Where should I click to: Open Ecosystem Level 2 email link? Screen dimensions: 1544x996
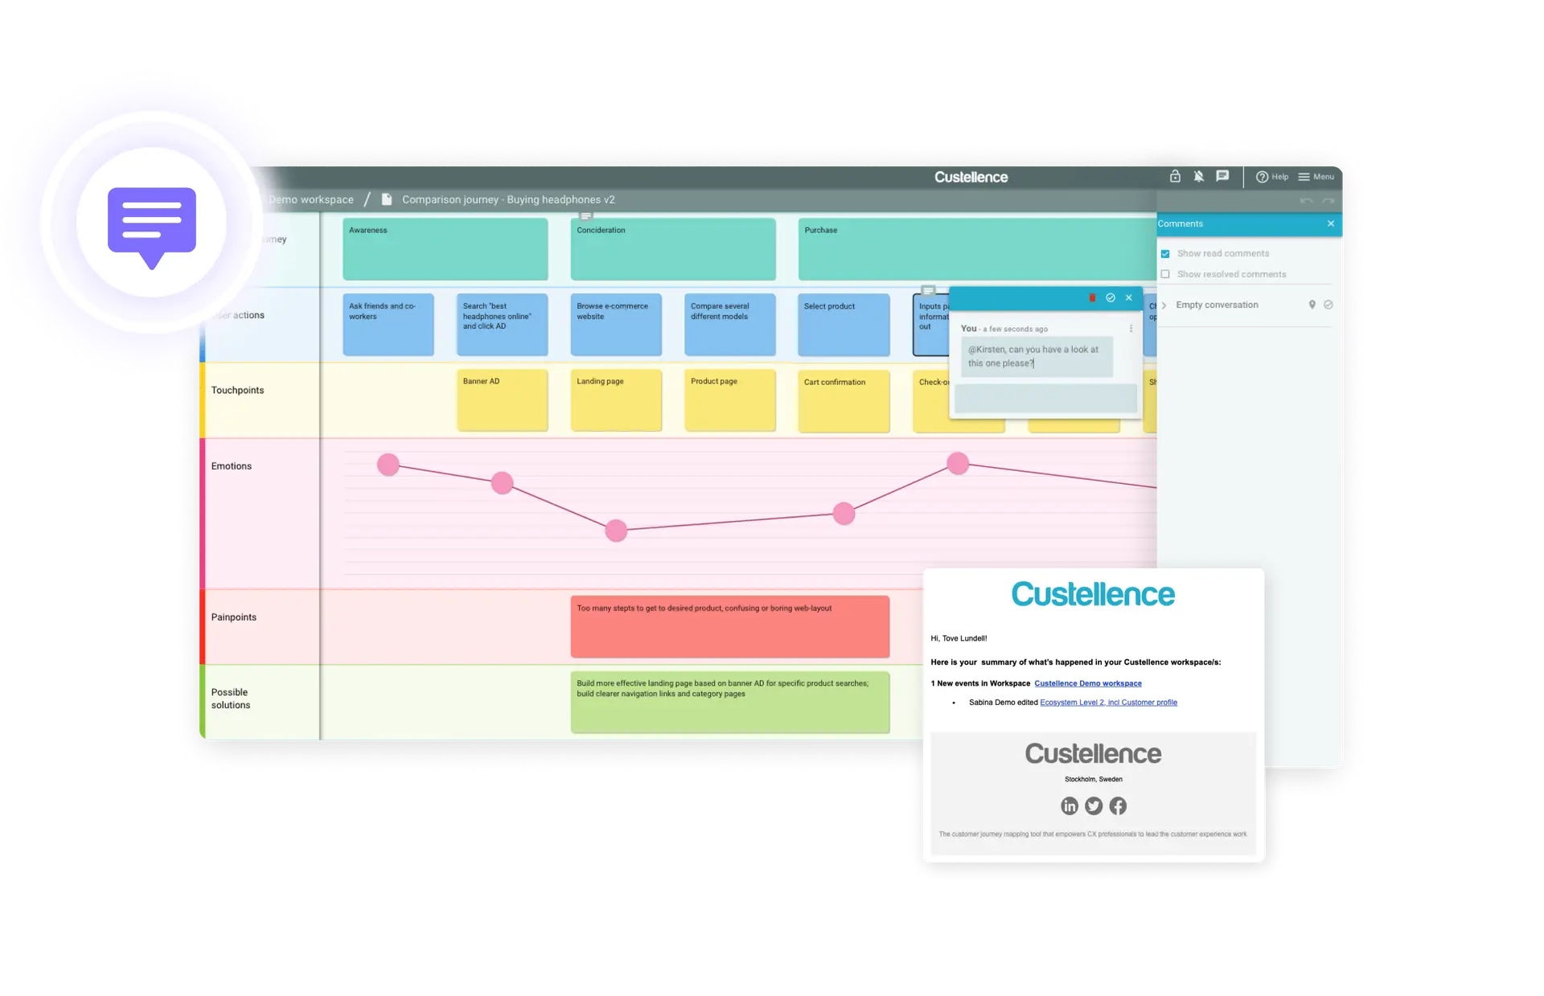click(1108, 703)
